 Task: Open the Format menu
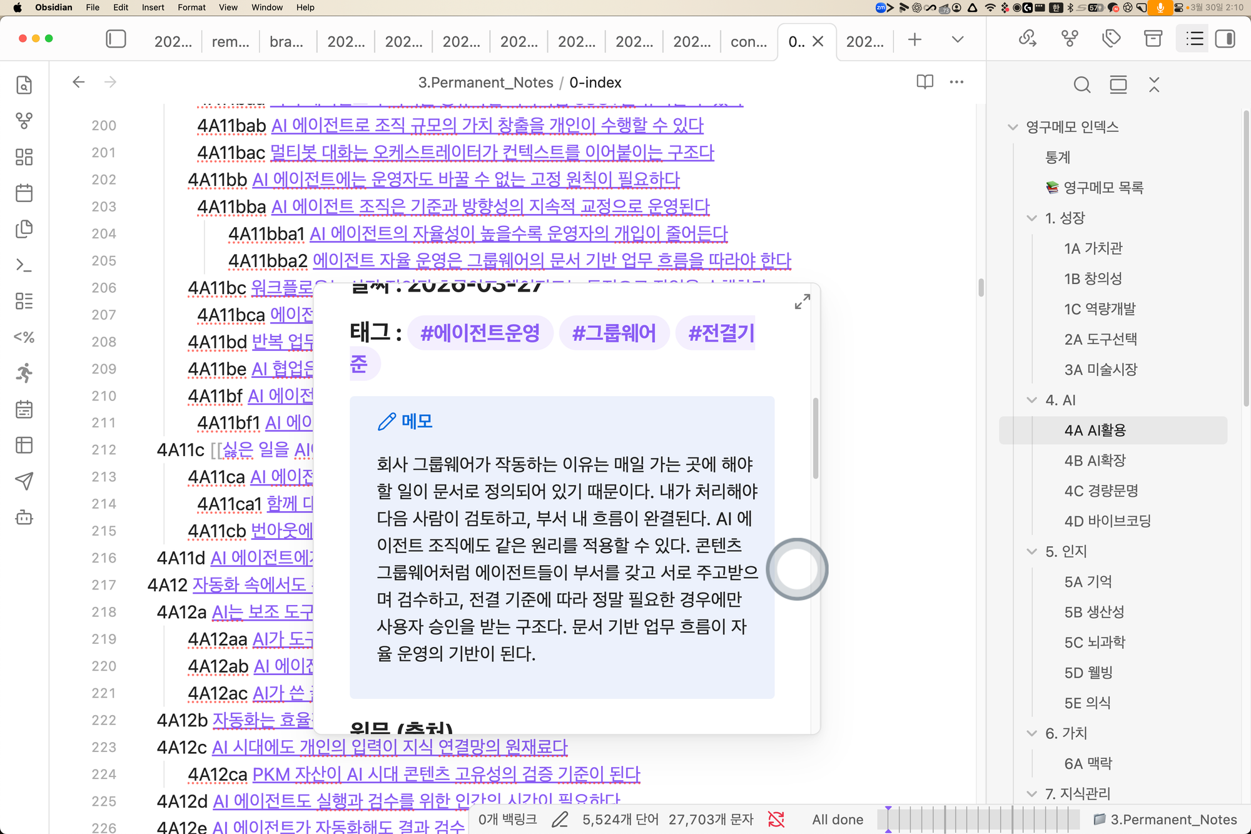click(x=191, y=8)
